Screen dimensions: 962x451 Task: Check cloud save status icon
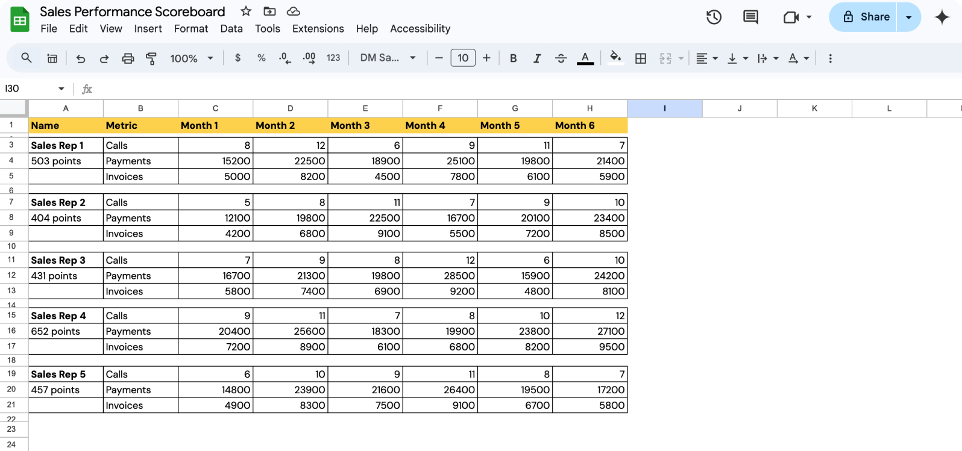(294, 11)
